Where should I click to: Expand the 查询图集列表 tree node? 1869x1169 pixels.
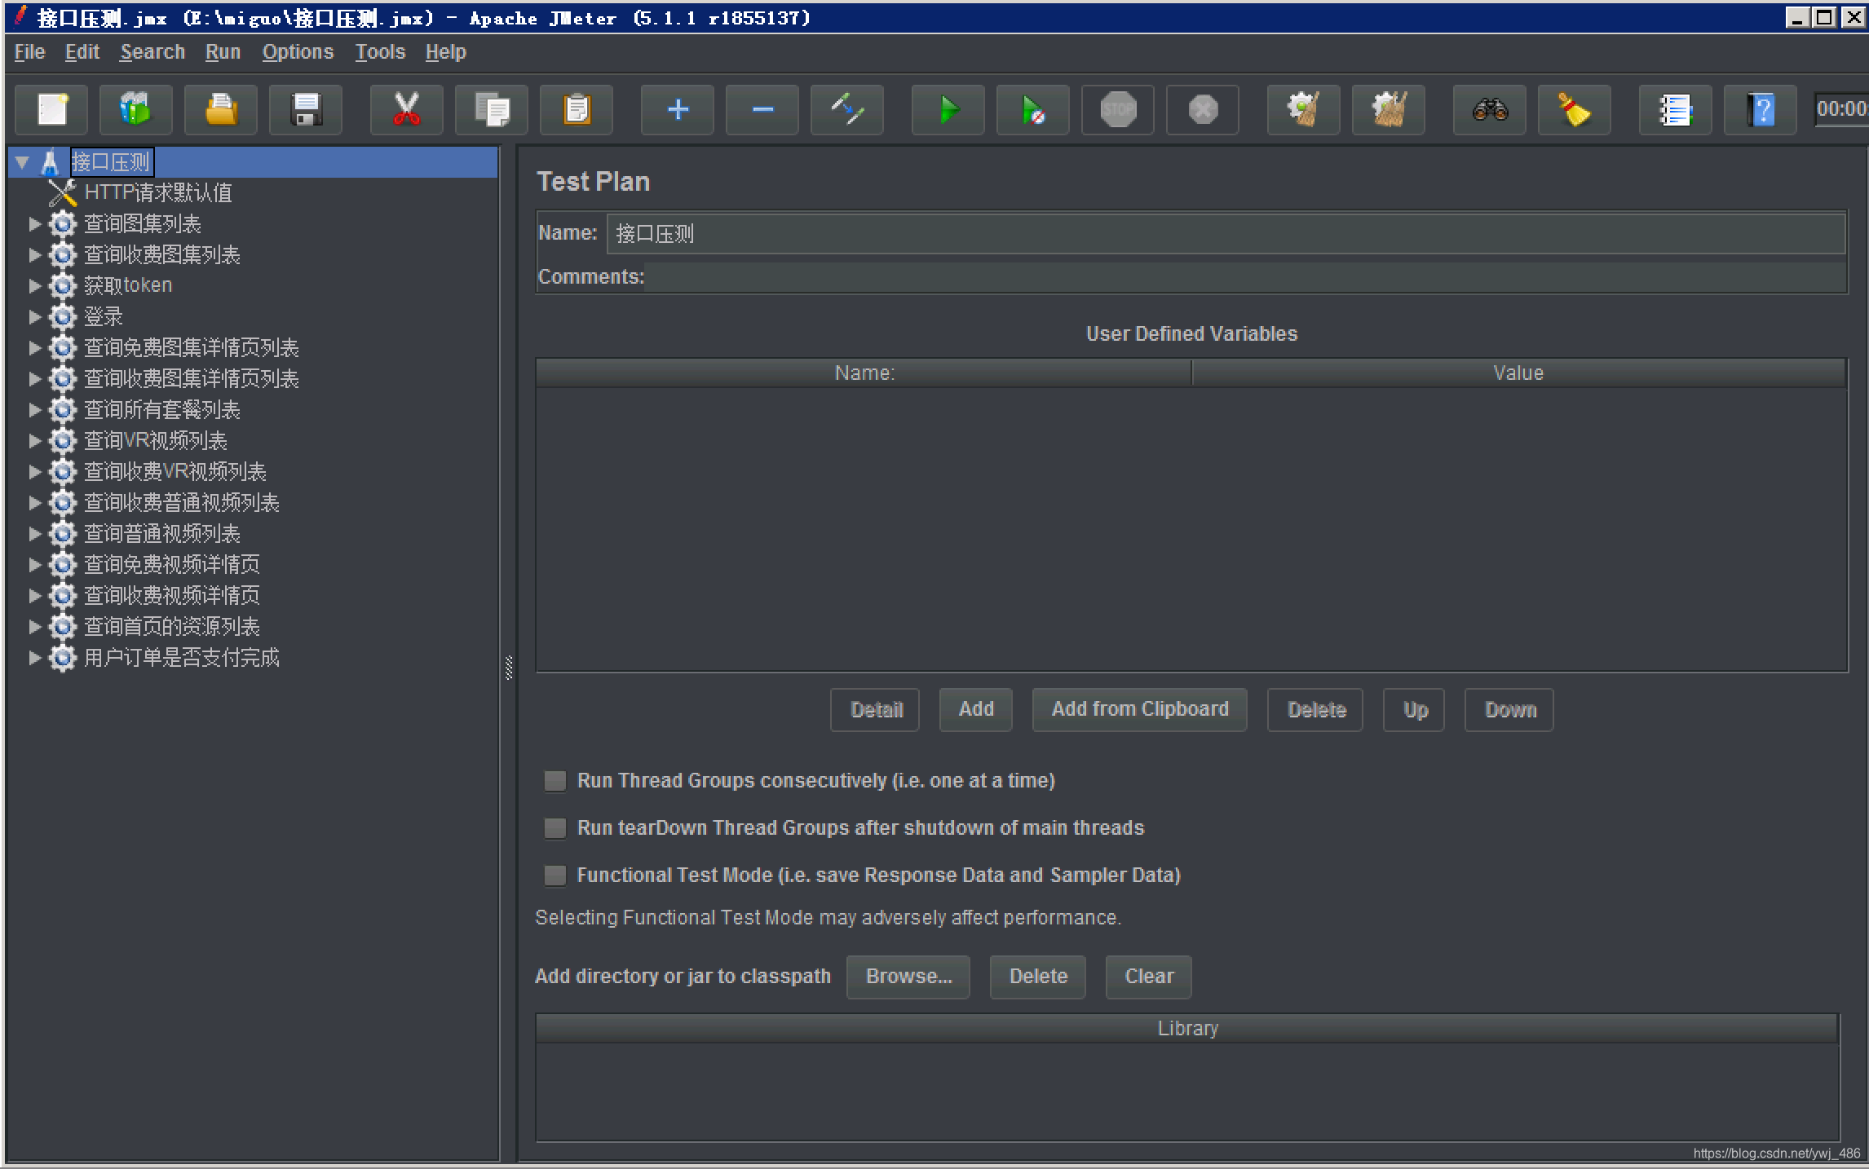(34, 223)
